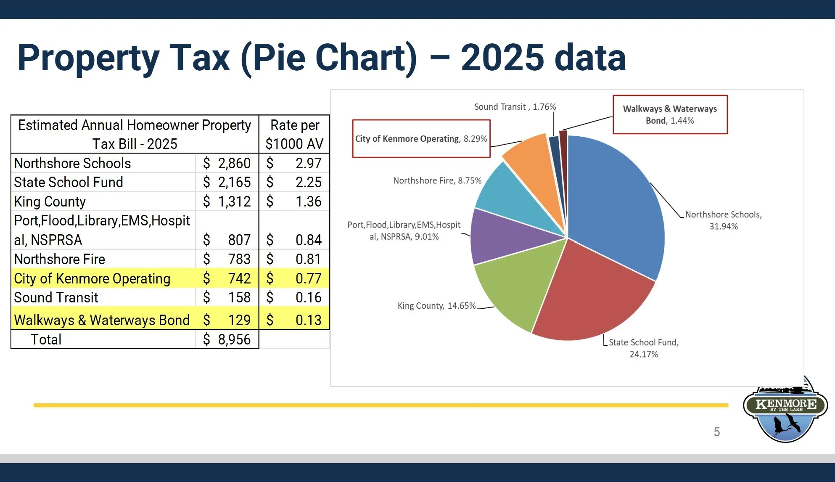Select 'Sound Transit' in the table
This screenshot has width=835, height=482.
pos(56,297)
